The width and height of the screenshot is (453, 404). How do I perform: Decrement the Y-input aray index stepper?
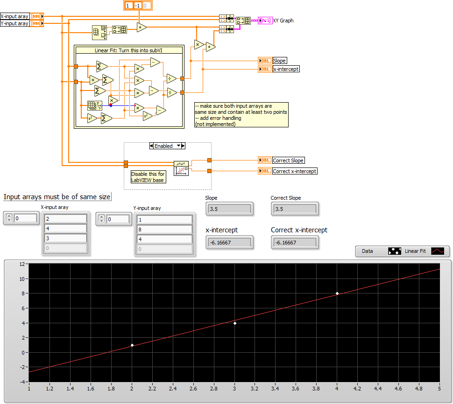(x=101, y=221)
